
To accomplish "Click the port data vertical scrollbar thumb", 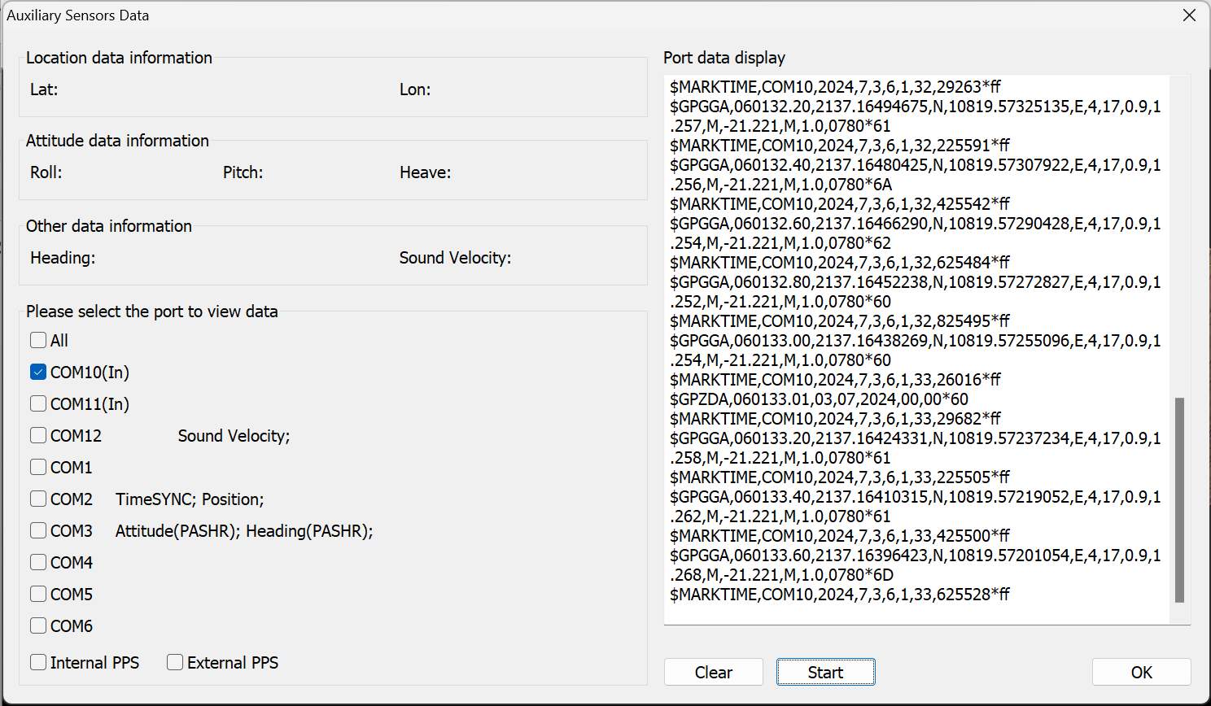I will point(1179,500).
